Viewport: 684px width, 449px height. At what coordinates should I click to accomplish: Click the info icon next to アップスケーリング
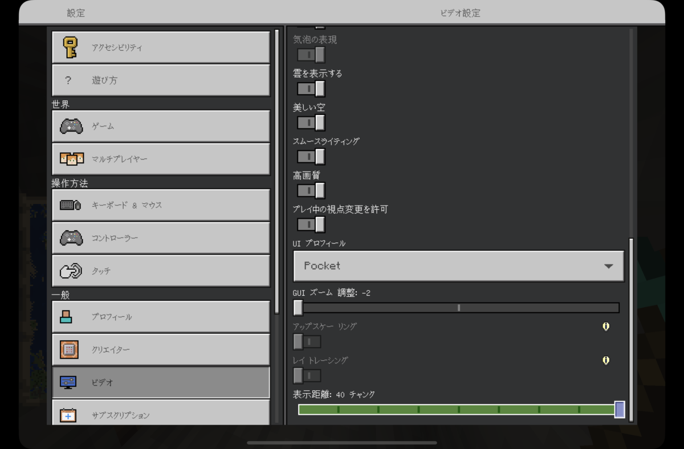(x=606, y=326)
